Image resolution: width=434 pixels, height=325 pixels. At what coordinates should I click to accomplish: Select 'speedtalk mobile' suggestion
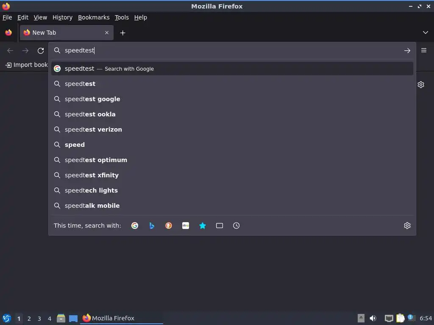232,205
